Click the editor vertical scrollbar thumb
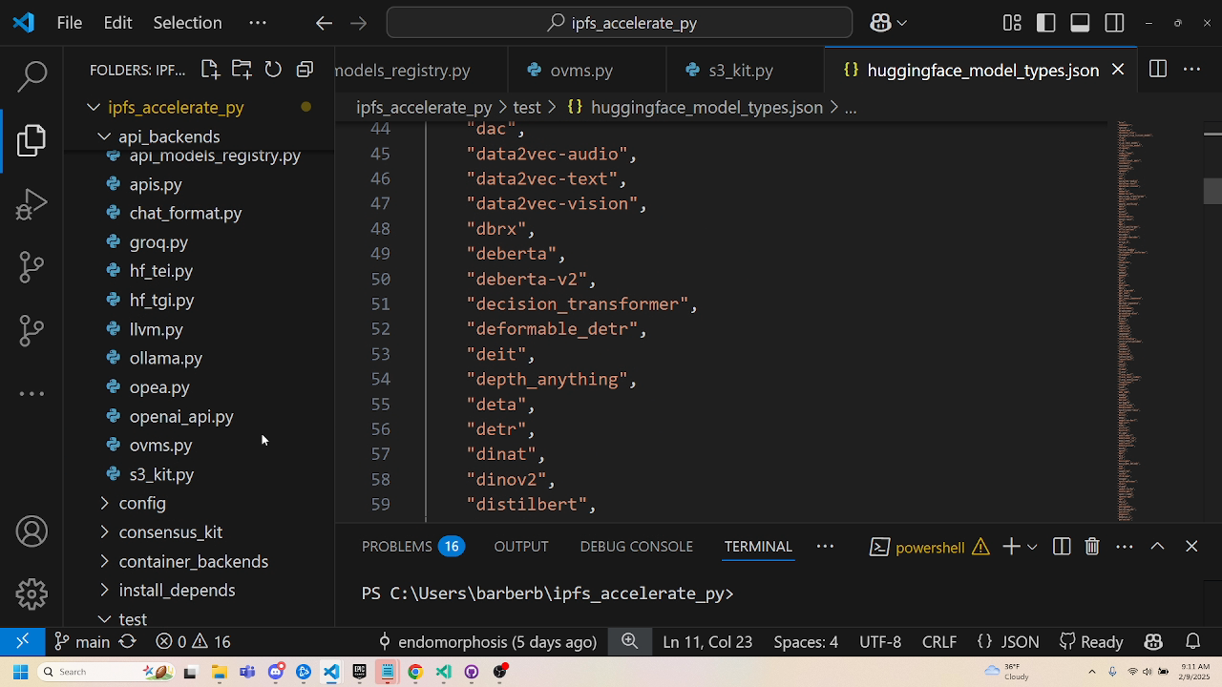Viewport: 1222px width, 687px height. (1212, 191)
